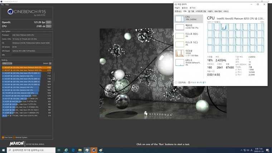Switch to Task Manager 세부 정보 tab
272x153 pixels.
(x=218, y=11)
